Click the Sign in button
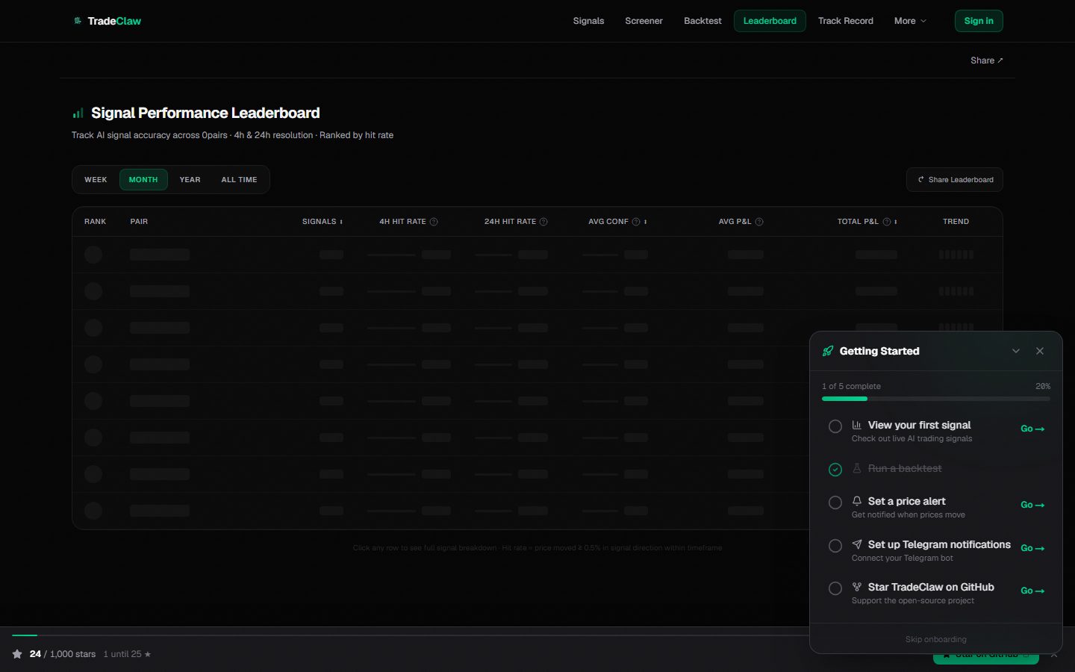The height and width of the screenshot is (672, 1075). [x=979, y=21]
